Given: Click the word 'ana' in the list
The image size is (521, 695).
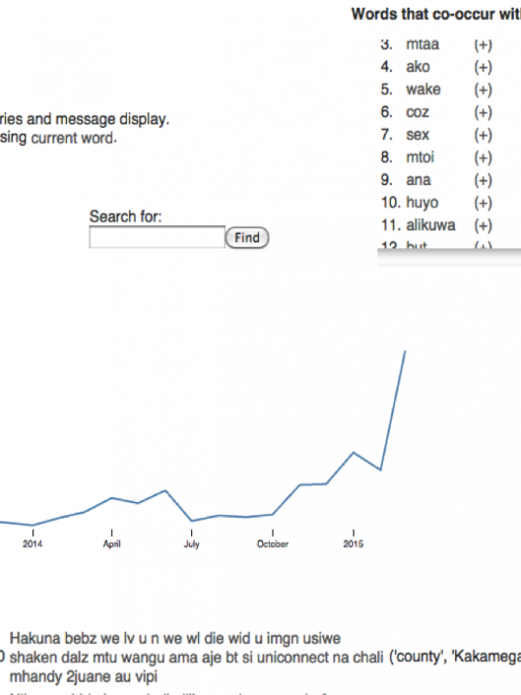Looking at the screenshot, I should point(418,180).
